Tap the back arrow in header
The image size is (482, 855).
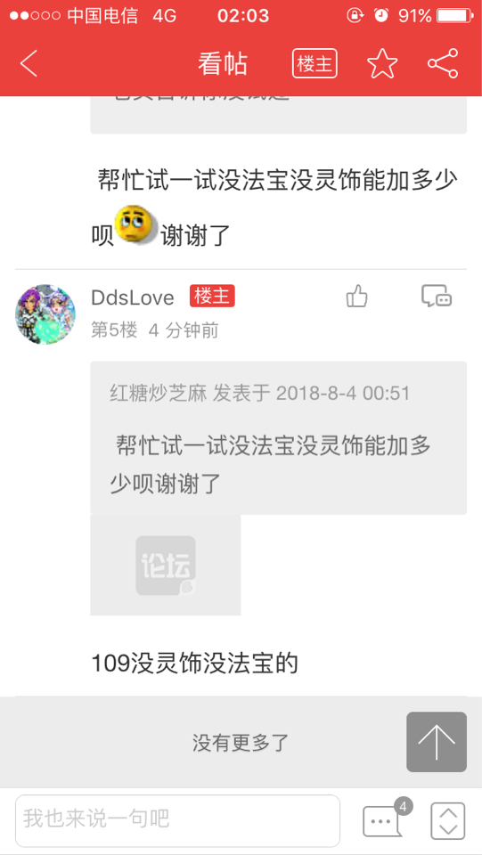point(29,64)
